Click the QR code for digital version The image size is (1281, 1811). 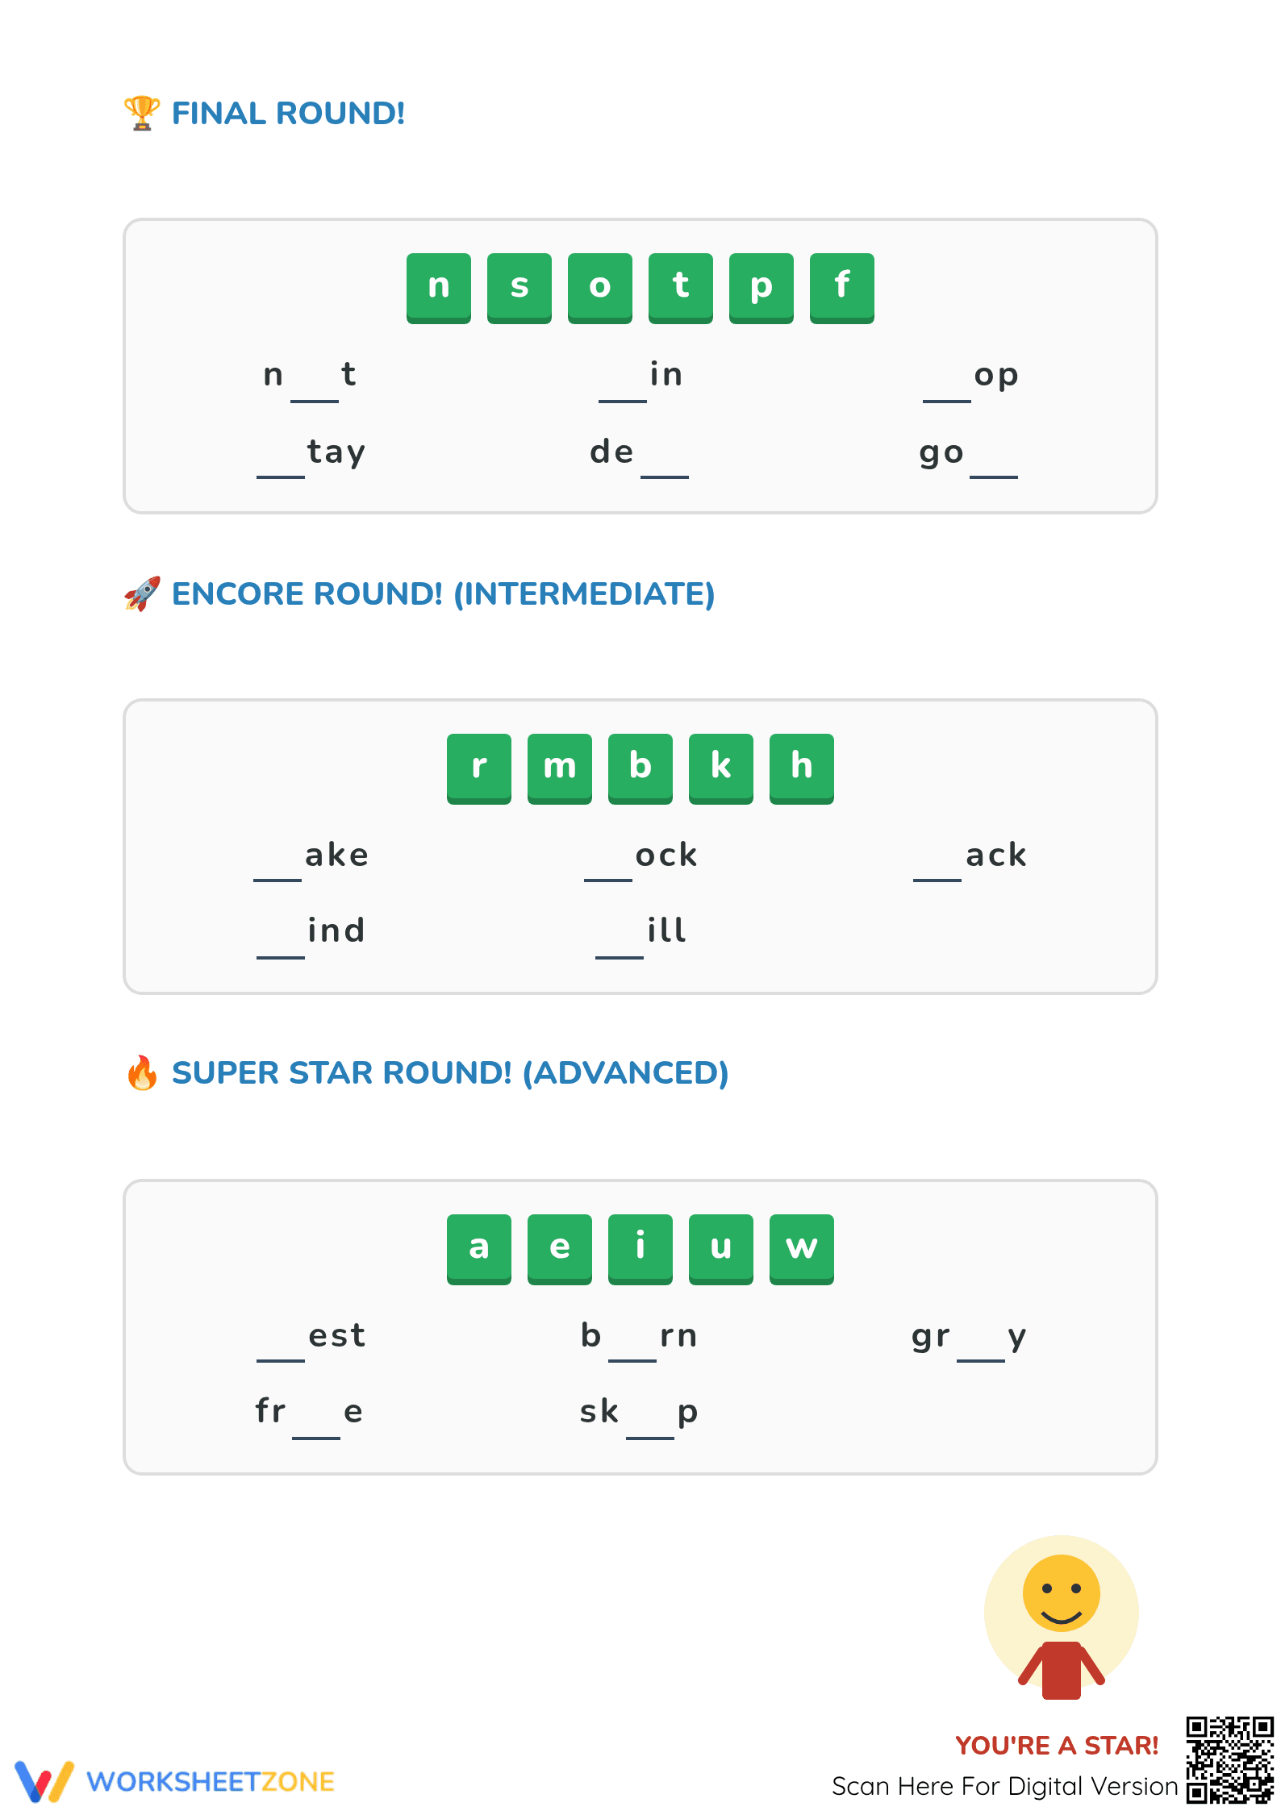click(1229, 1759)
